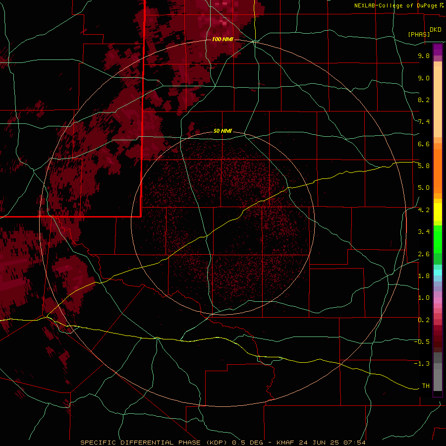
Task: Click the -0.5 legend value
Action: [x=422, y=342]
